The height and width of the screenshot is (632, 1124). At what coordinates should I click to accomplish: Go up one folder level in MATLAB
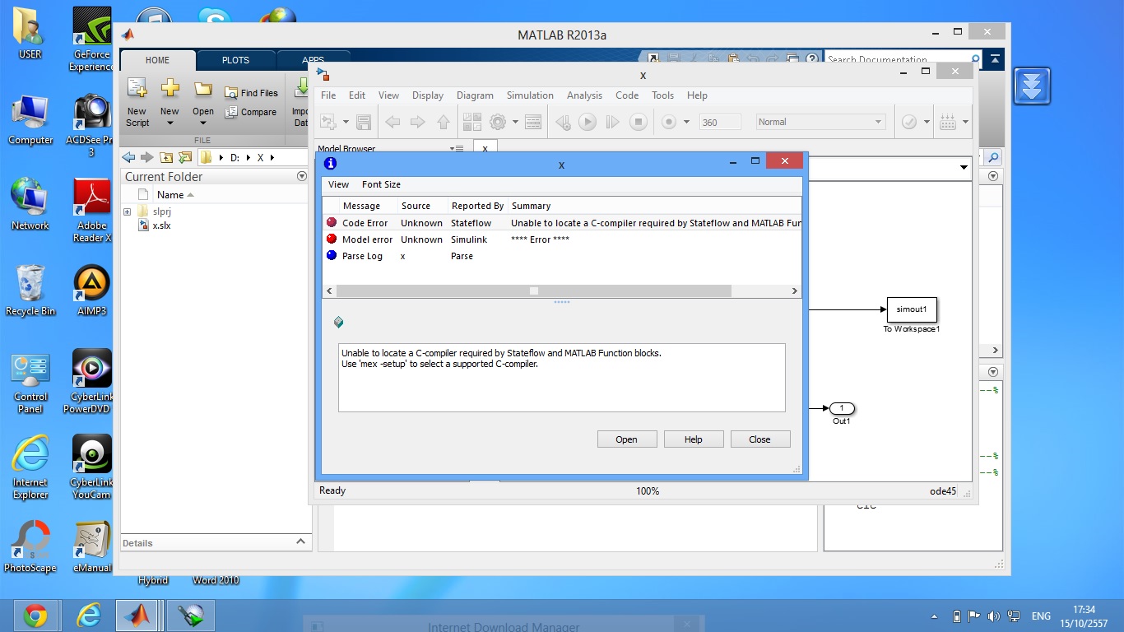[x=166, y=157]
